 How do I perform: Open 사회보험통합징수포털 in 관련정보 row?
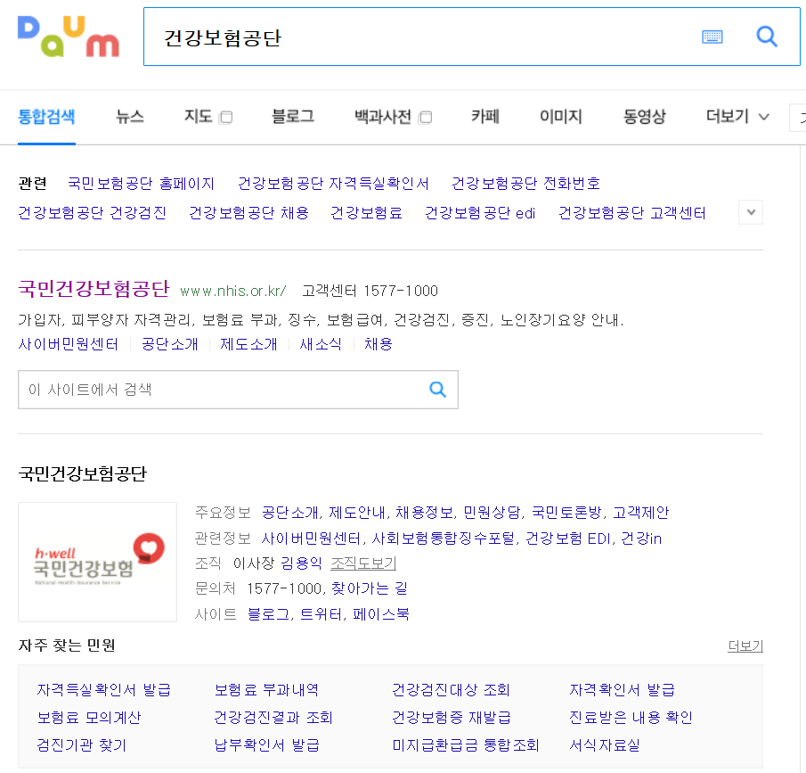[x=444, y=539]
